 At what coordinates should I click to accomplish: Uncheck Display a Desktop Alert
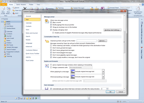coord(51,30)
